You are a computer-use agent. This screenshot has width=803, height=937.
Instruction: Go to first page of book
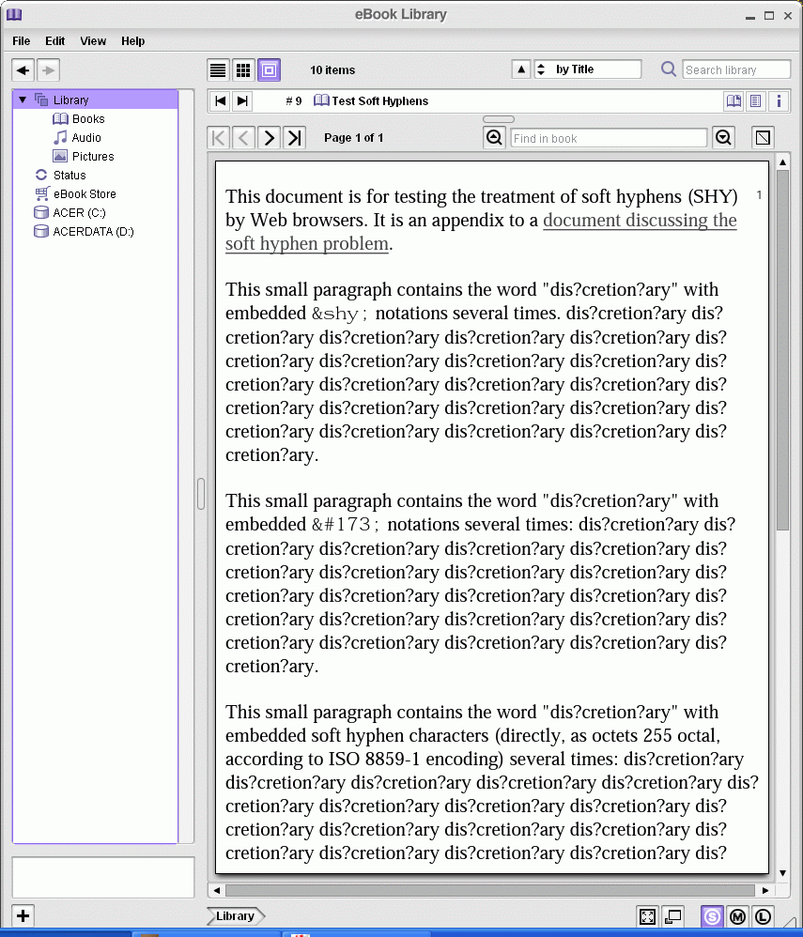coord(219,138)
